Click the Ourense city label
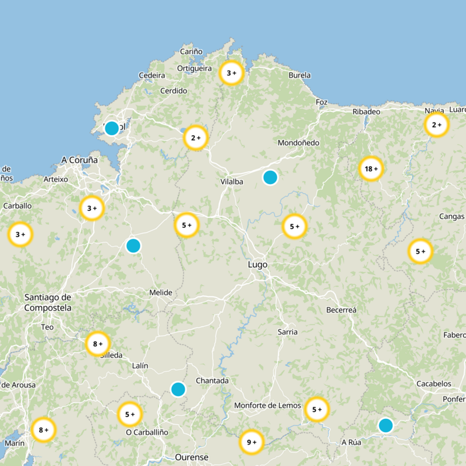 (192, 457)
